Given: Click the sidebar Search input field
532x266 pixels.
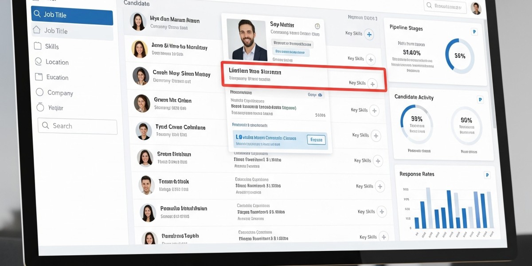Looking at the screenshot, I should click(x=78, y=126).
